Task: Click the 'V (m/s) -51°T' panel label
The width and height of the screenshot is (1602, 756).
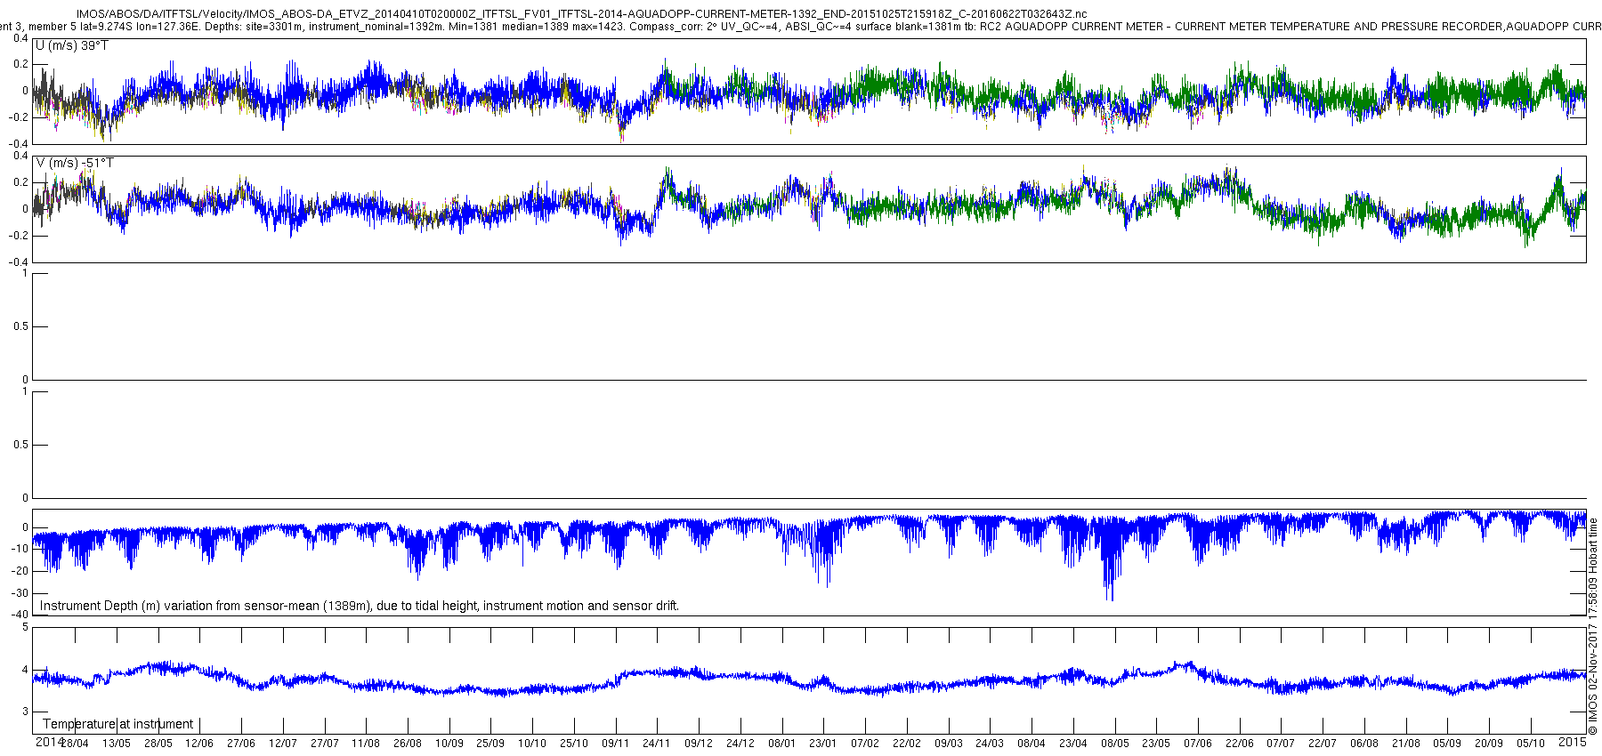Action: coord(75,163)
